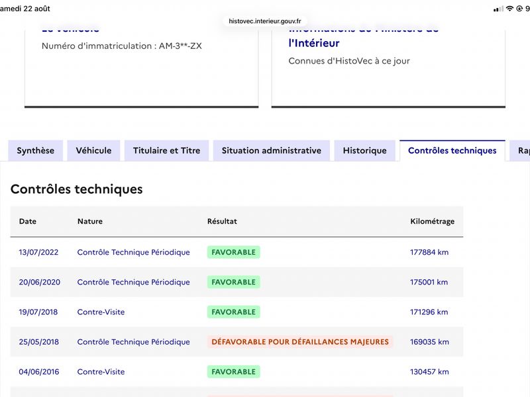The height and width of the screenshot is (397, 530).
Task: Click FAVORABLE badge in the 04/06/2016 row
Action: [x=234, y=372]
